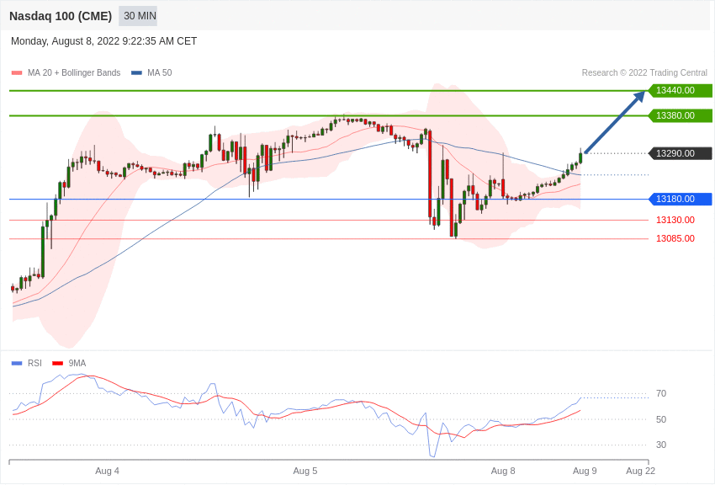715x485 pixels.
Task: Click the Aug 22 date marker
Action: click(x=640, y=471)
